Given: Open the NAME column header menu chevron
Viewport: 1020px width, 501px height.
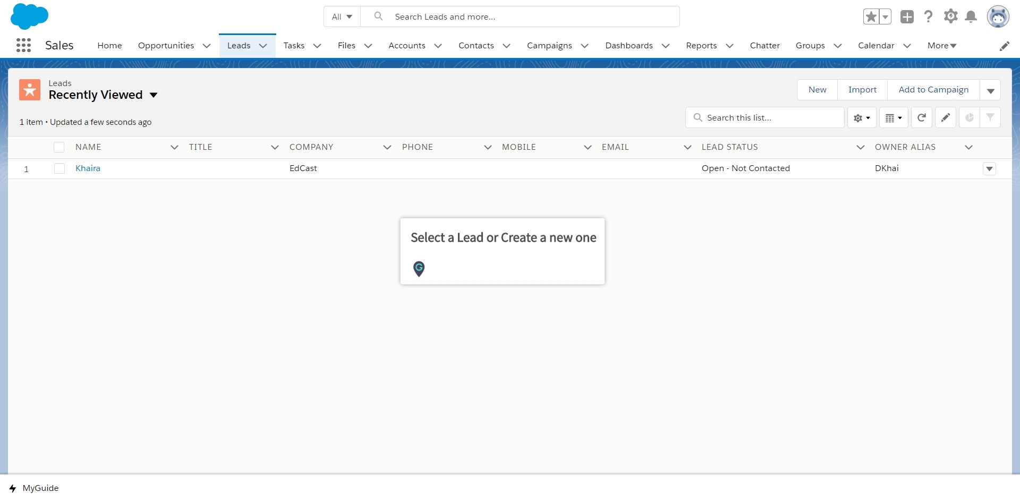Looking at the screenshot, I should pyautogui.click(x=174, y=147).
